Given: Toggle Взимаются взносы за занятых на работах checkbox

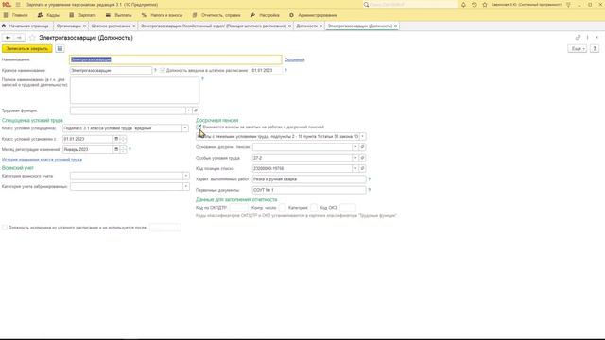Looking at the screenshot, I should tap(199, 127).
